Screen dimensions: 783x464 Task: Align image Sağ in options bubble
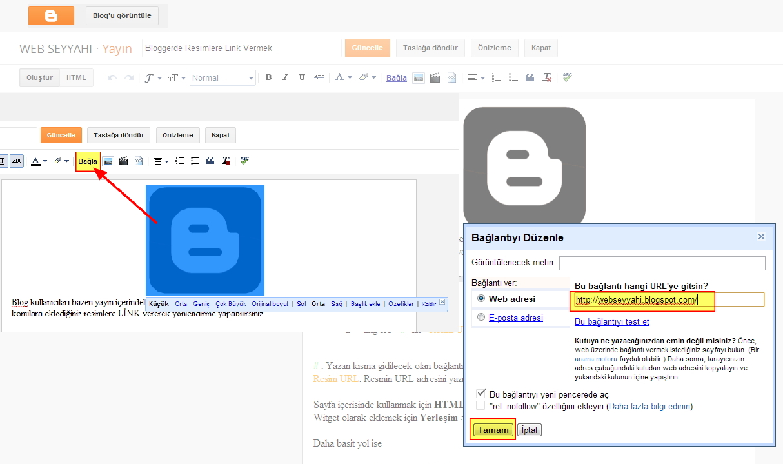pos(337,303)
